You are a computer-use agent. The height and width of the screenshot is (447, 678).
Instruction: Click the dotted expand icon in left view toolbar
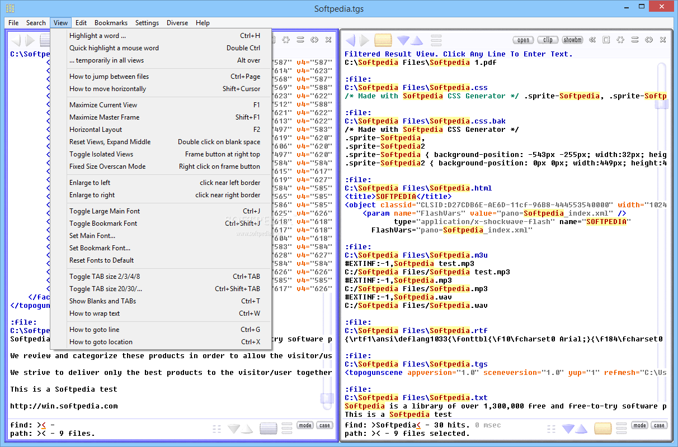tap(286, 40)
